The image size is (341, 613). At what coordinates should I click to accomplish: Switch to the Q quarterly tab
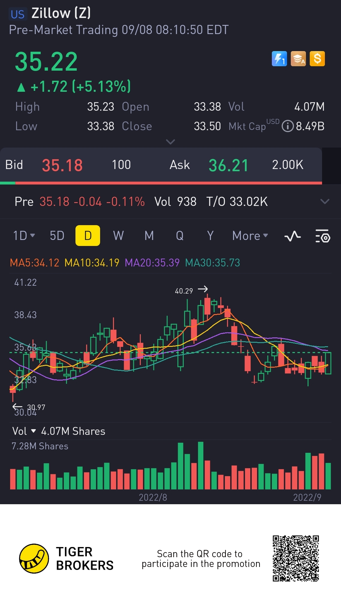(180, 236)
